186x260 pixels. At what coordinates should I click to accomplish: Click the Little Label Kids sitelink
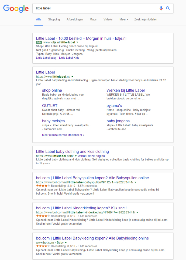coord(69,58)
